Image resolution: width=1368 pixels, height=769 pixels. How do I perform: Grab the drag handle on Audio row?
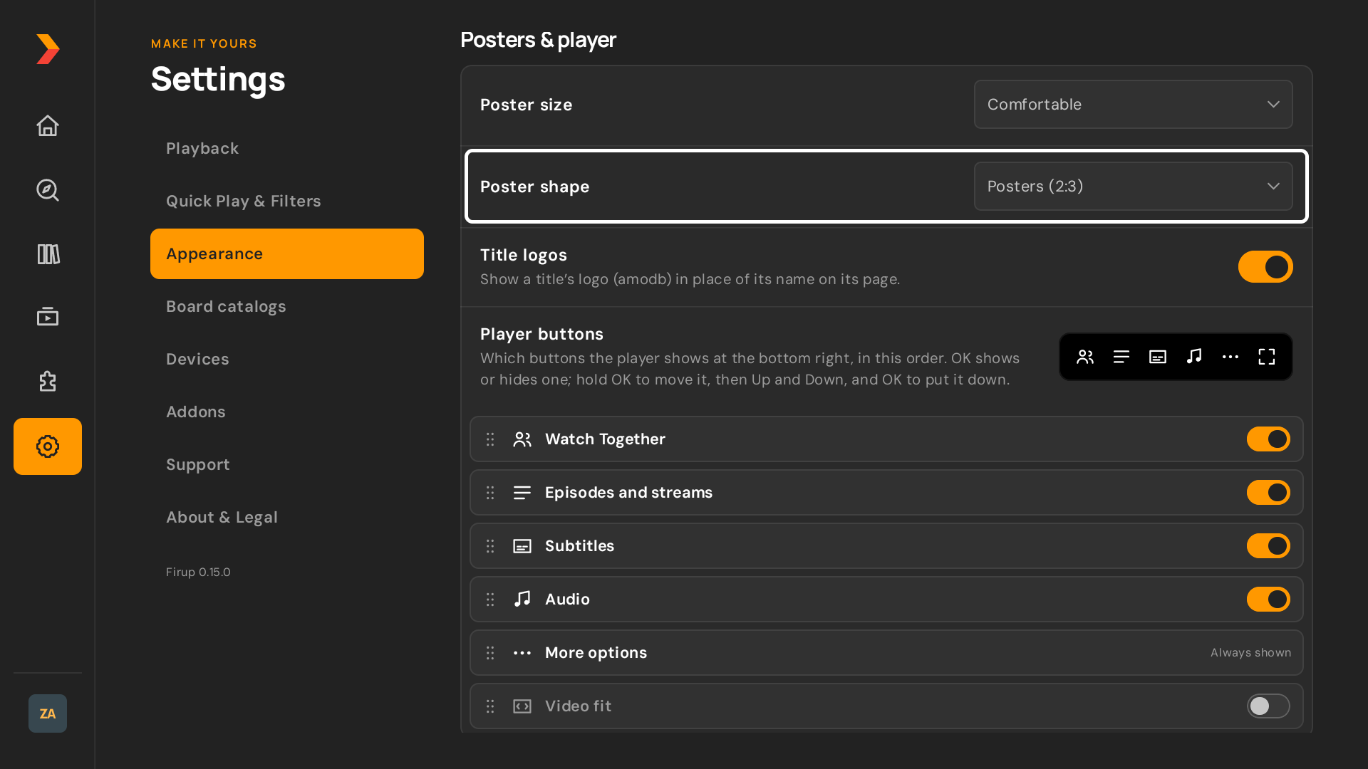click(490, 600)
